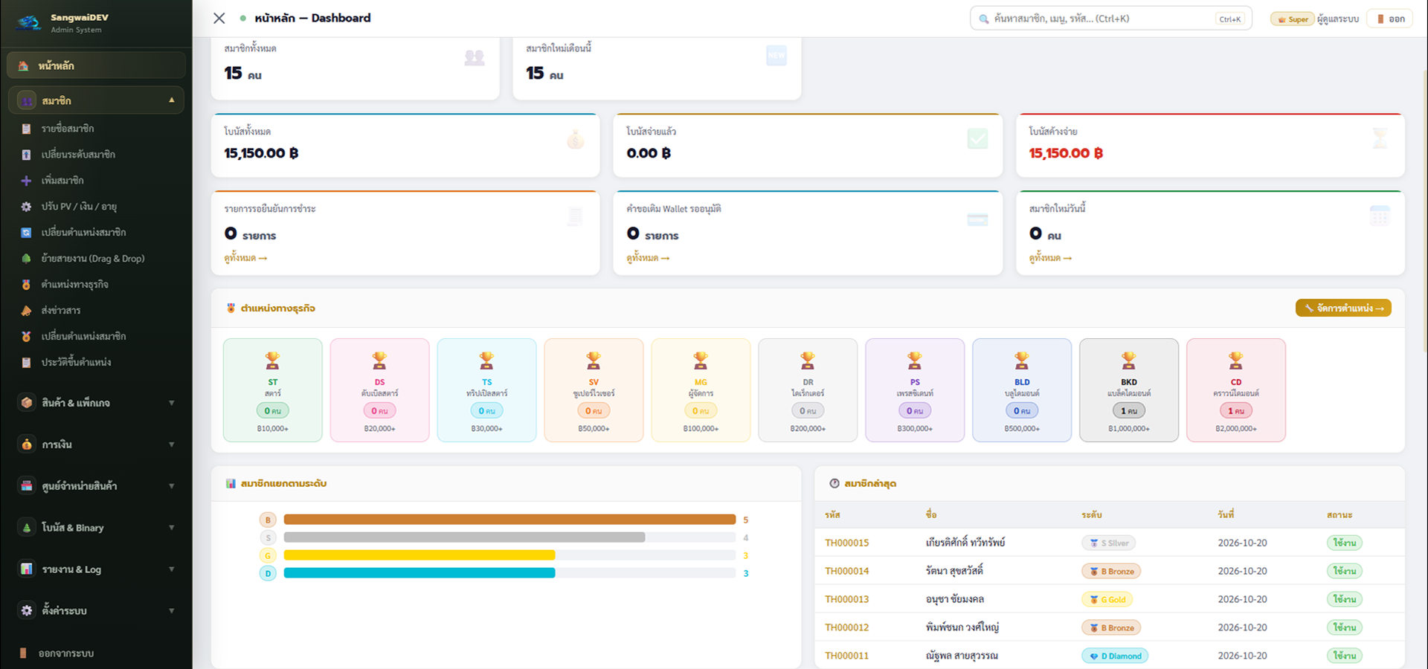Click the gear icon for ตั้งค่าระบบ

(27, 610)
